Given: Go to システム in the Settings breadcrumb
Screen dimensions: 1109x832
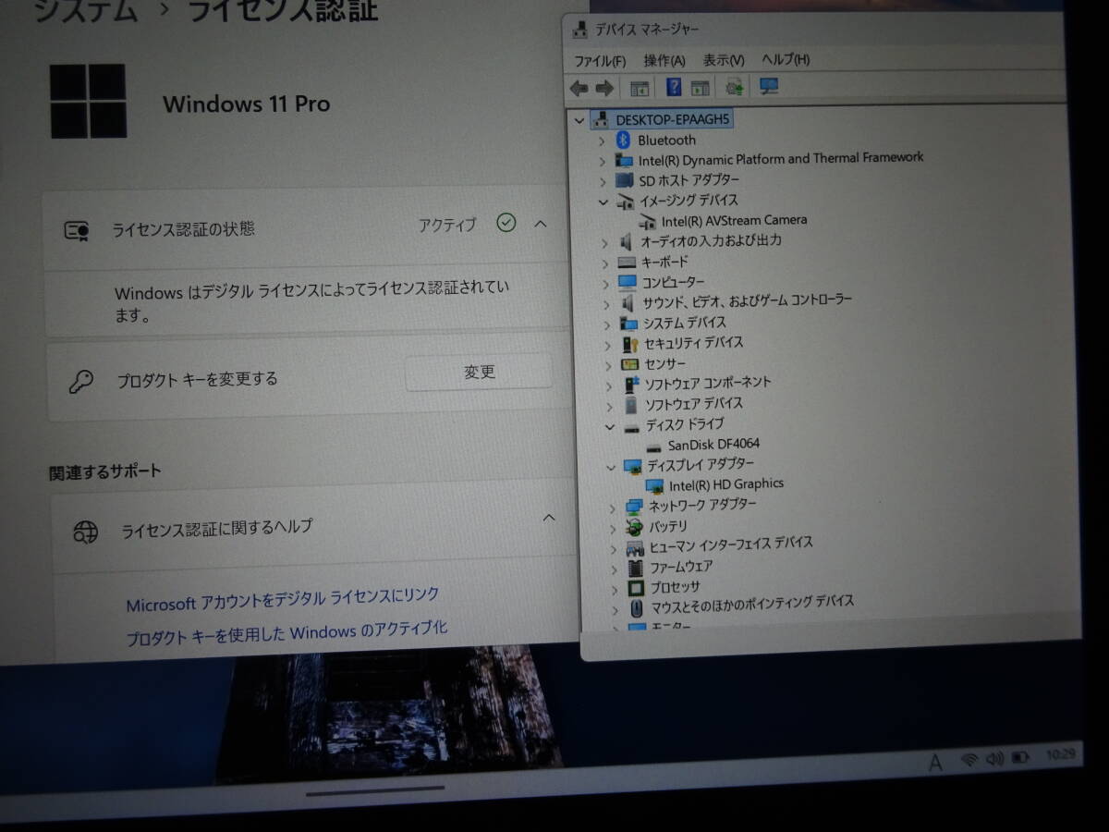Looking at the screenshot, I should 85,11.
